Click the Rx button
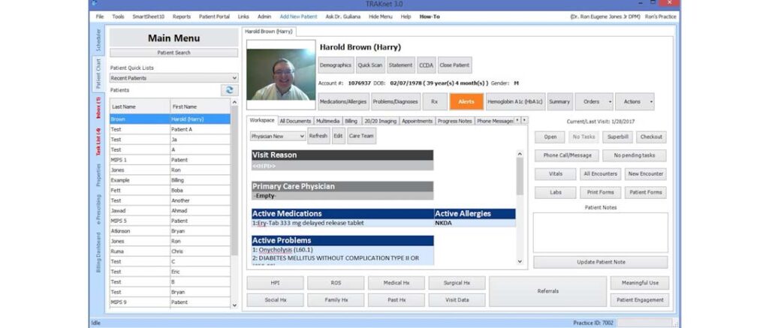The image size is (769, 328). pos(435,101)
